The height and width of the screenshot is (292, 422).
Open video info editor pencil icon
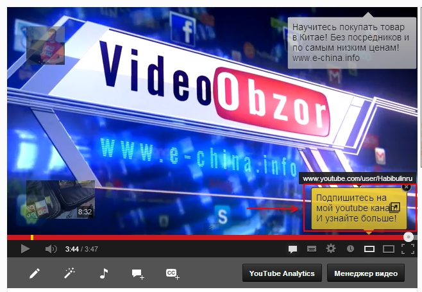pos(35,273)
